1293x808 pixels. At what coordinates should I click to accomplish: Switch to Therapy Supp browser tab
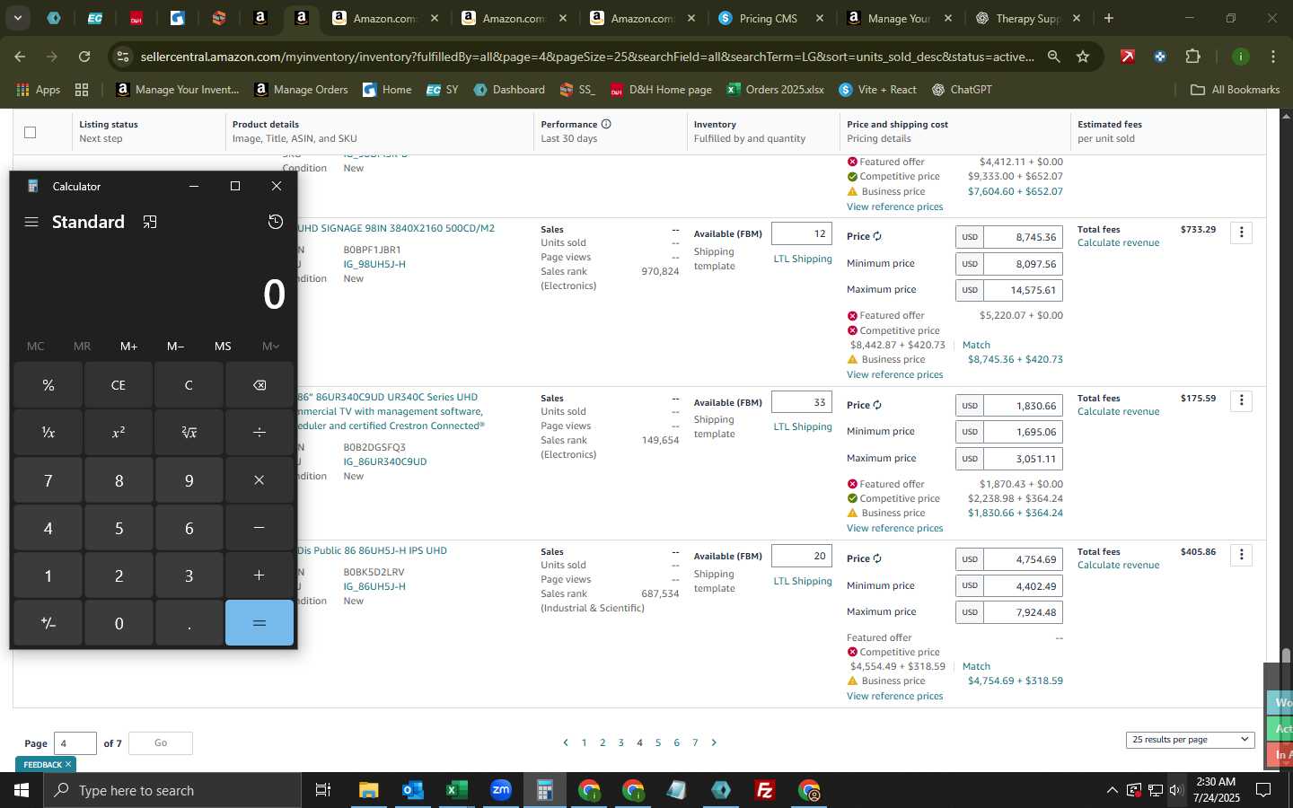pyautogui.click(x=1028, y=18)
